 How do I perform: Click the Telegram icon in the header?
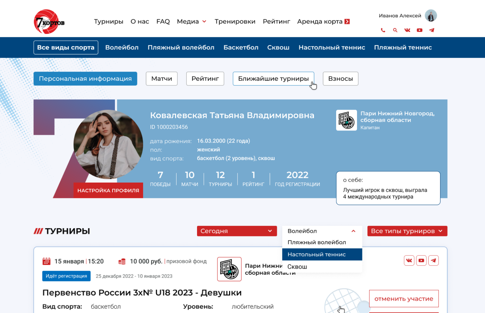coord(431,30)
